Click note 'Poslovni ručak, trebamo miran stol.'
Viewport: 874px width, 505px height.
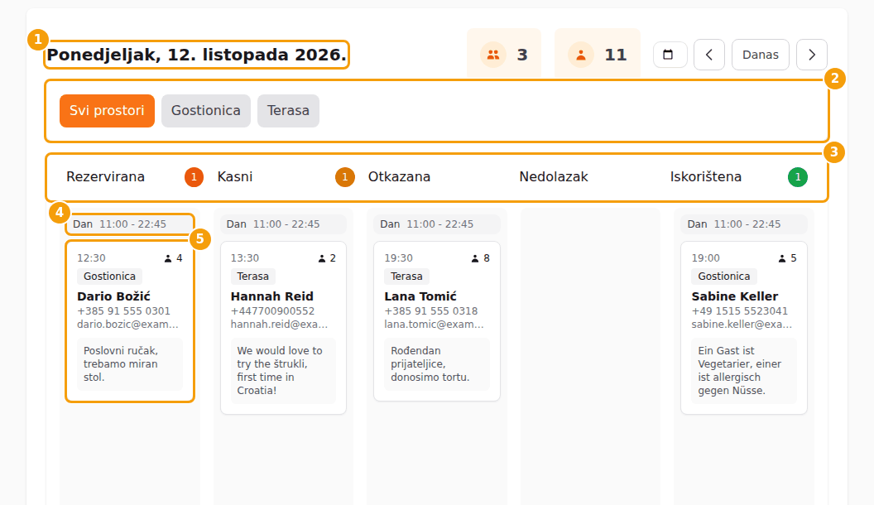[x=130, y=364]
